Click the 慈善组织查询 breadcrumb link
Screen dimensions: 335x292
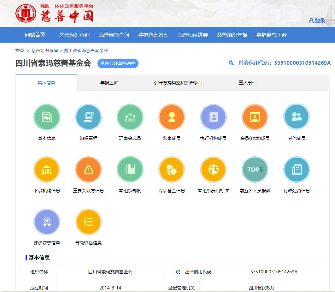point(45,51)
